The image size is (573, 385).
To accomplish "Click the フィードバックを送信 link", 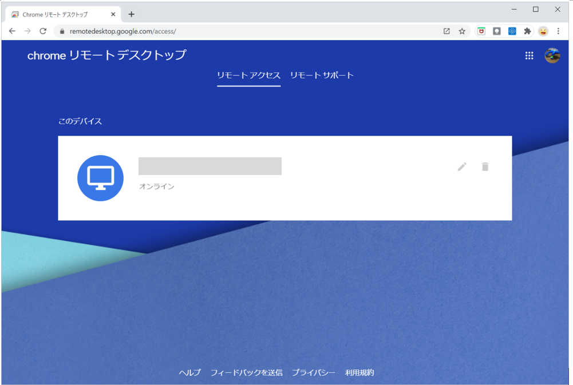I will [246, 372].
